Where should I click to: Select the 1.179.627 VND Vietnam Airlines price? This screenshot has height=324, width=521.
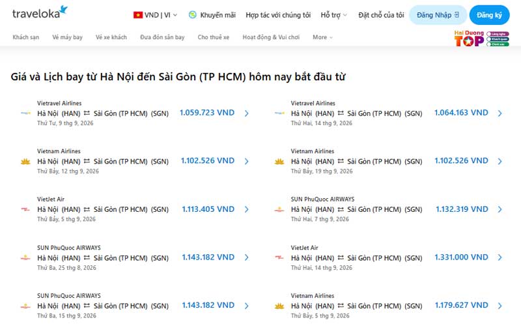462,305
